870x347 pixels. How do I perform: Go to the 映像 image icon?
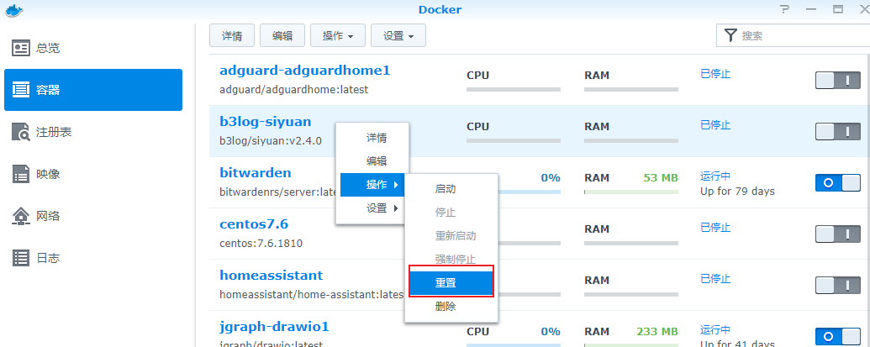21,174
